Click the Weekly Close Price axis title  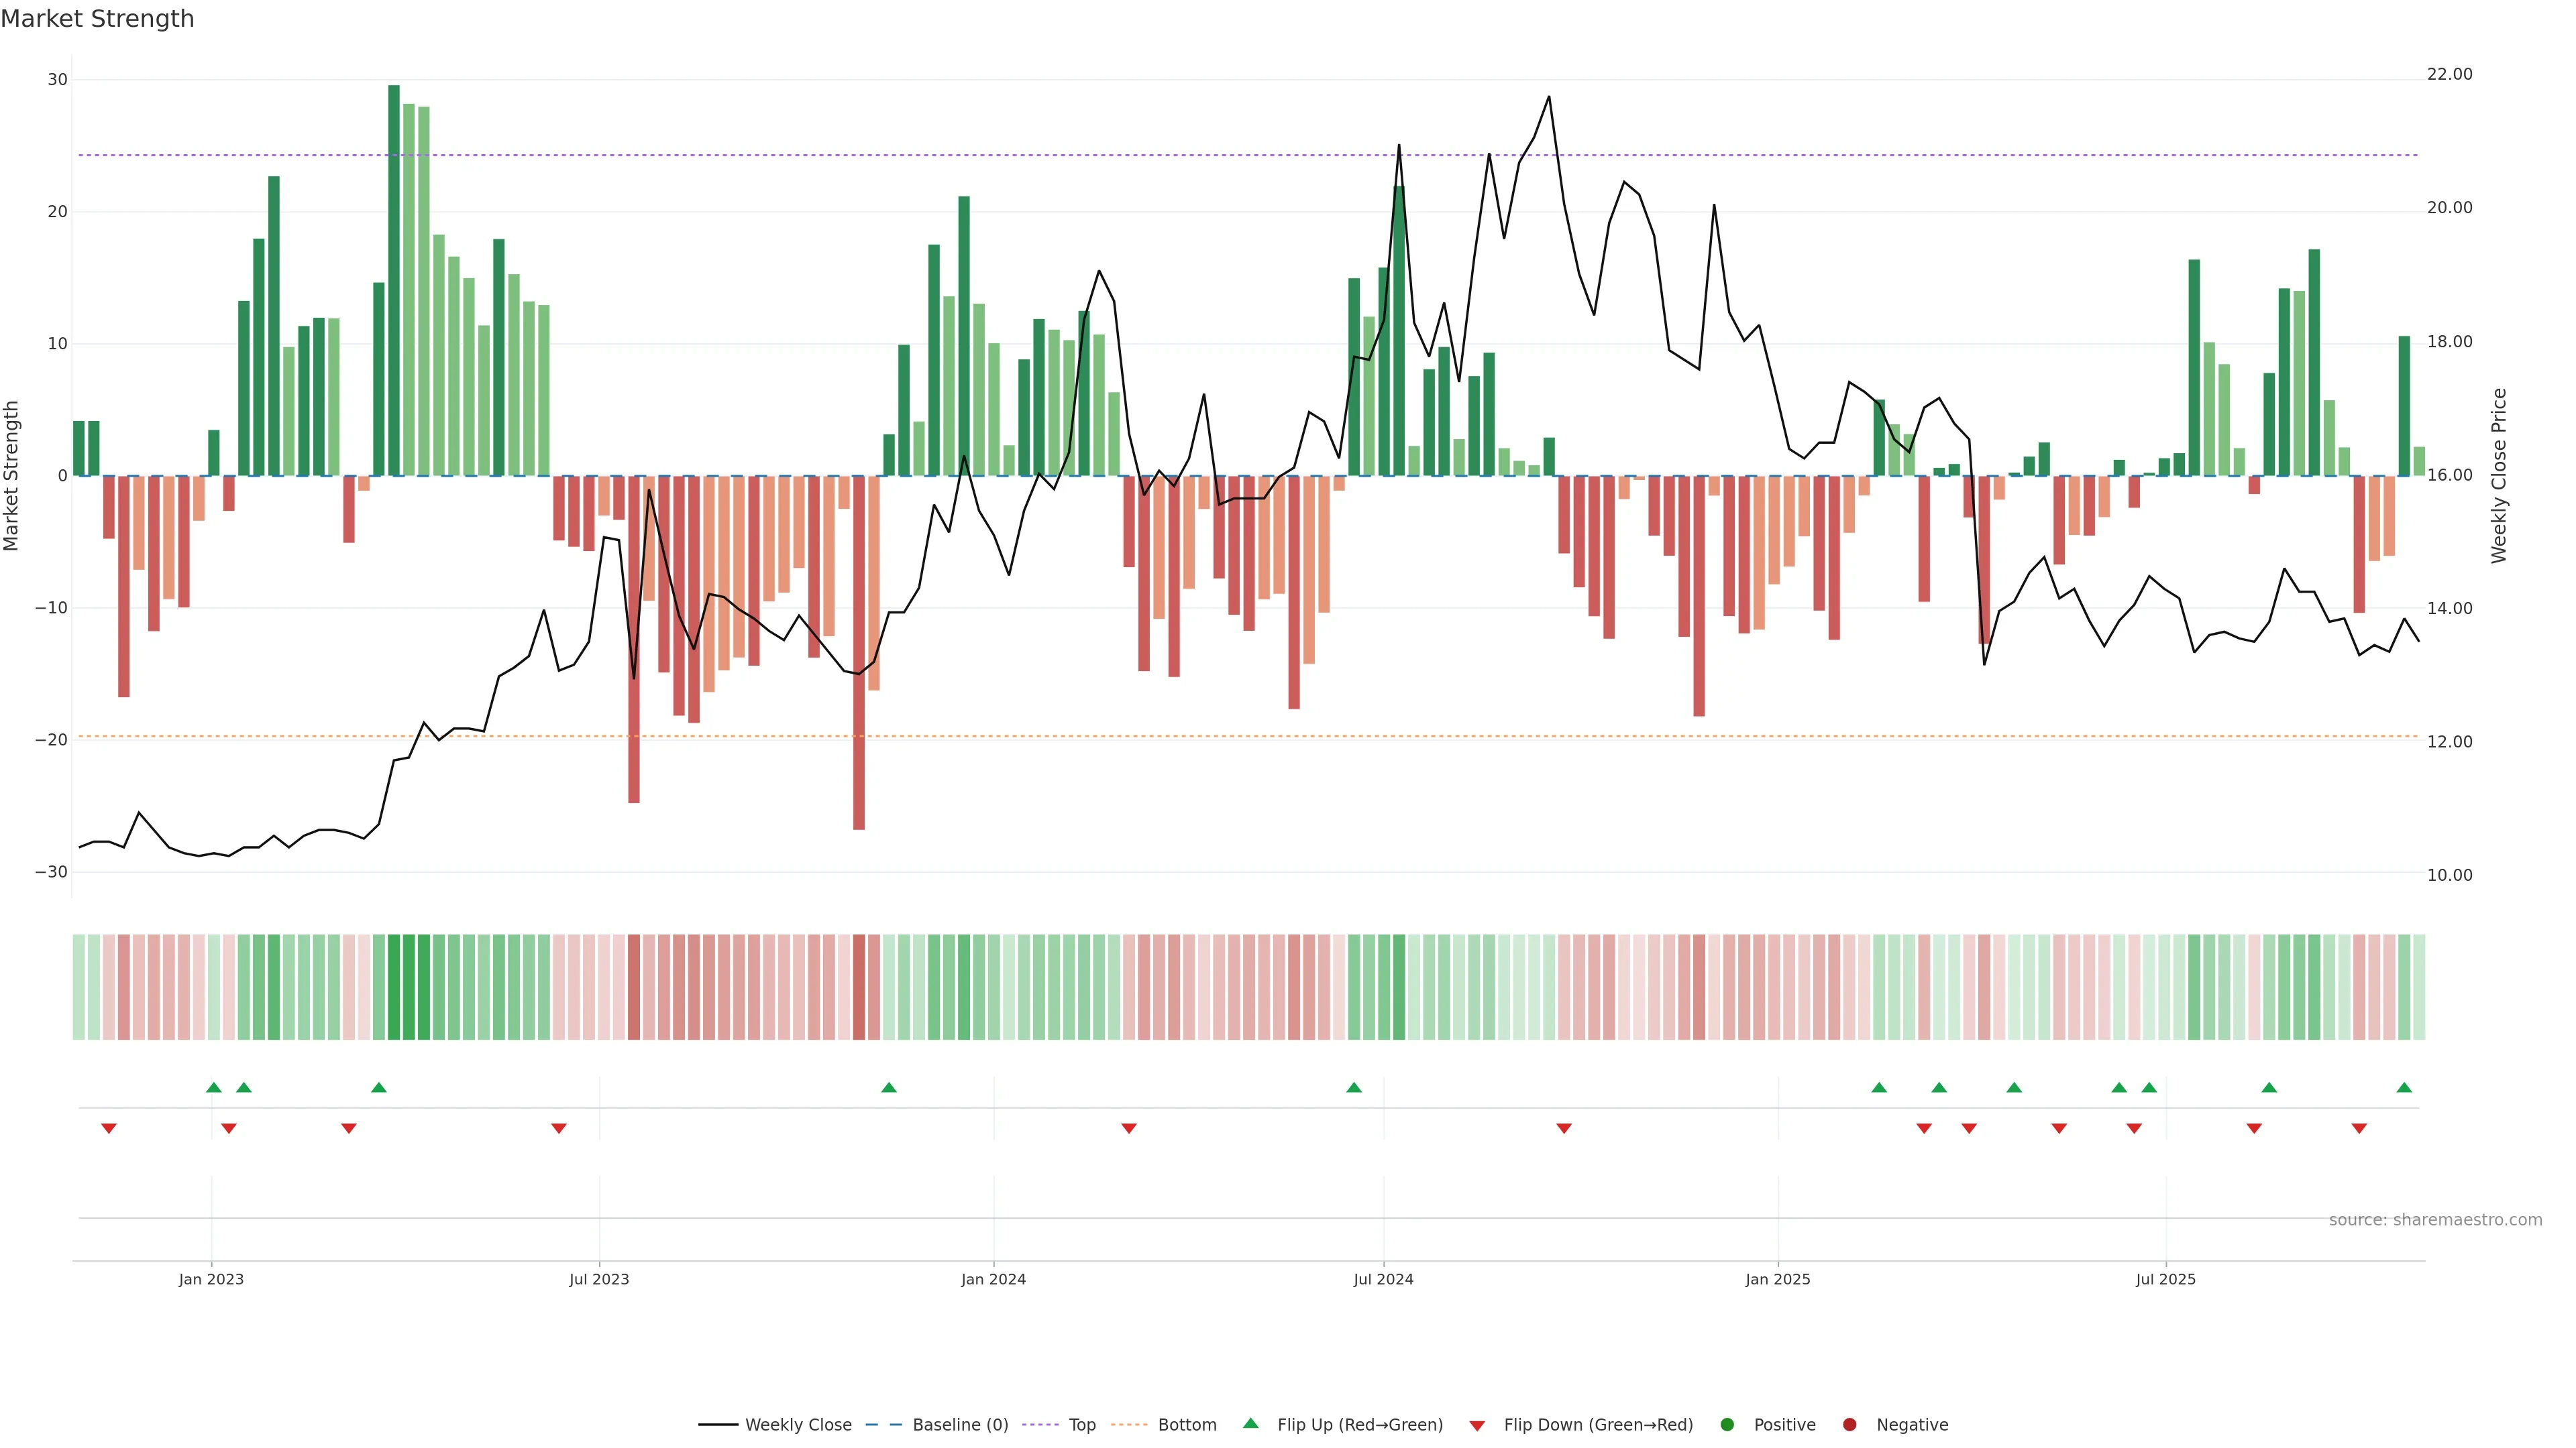pyautogui.click(x=2499, y=476)
